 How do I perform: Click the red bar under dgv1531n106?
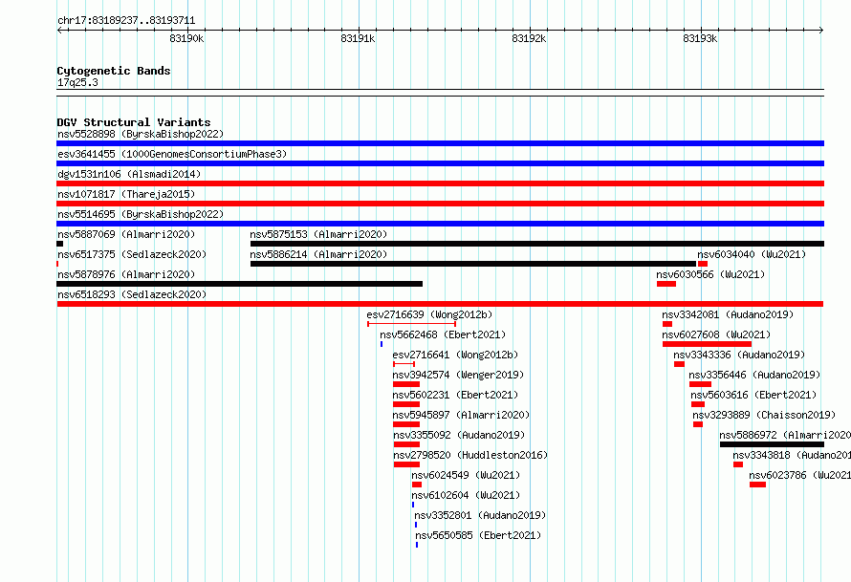tap(440, 183)
